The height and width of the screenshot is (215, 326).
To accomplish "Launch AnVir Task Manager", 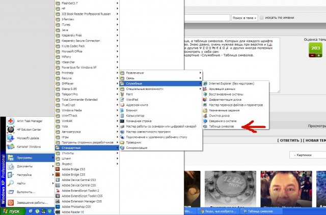I will point(30,121).
